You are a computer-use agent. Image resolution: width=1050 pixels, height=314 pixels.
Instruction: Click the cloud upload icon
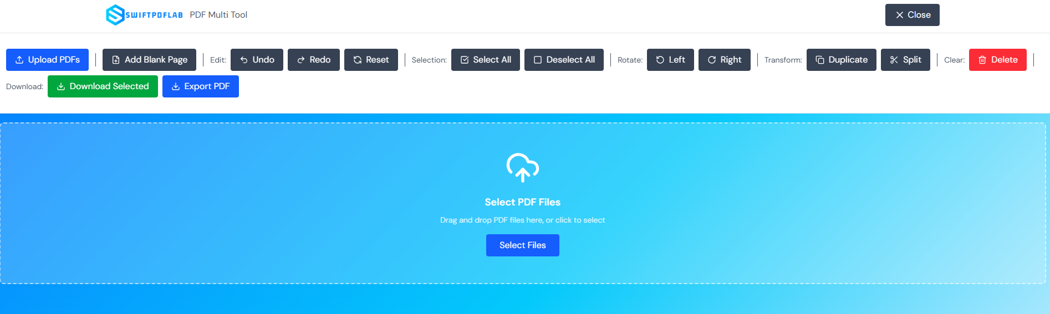522,168
